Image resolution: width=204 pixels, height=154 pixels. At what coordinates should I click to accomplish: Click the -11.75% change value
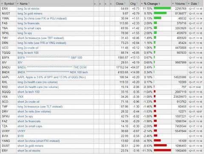(x=147, y=151)
